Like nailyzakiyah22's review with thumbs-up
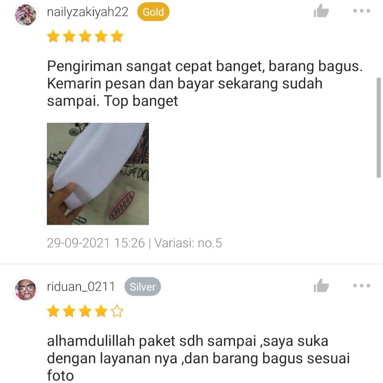This screenshot has height=383, width=383. [321, 11]
